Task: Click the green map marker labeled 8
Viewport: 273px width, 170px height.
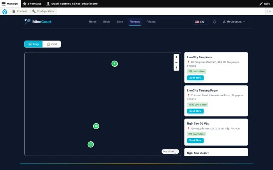Action: point(115,64)
